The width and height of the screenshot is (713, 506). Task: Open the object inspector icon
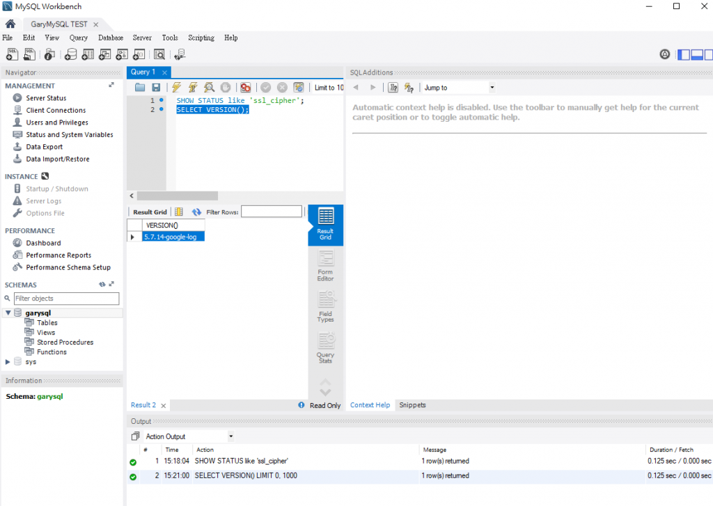[x=49, y=54]
